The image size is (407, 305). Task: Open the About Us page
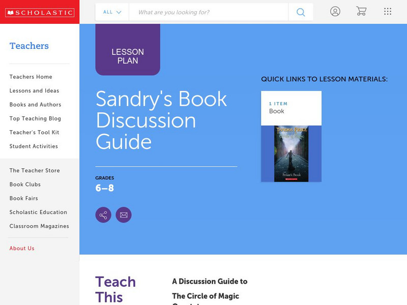pos(22,248)
